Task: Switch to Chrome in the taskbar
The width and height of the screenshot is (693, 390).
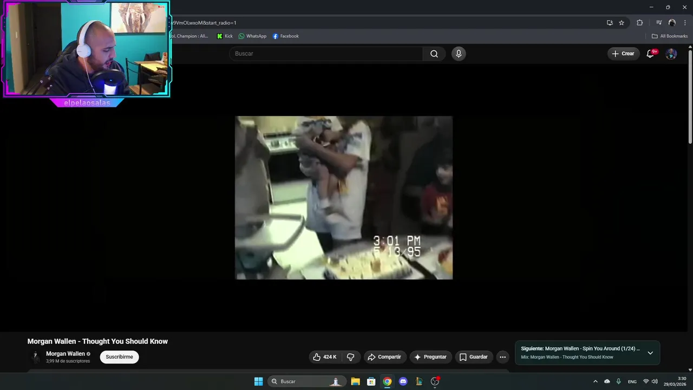Action: click(387, 381)
